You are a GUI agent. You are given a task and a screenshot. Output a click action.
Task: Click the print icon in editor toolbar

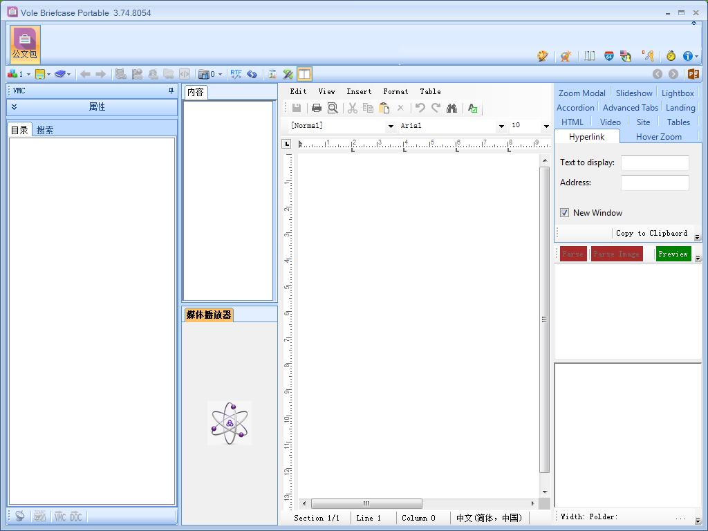pyautogui.click(x=316, y=108)
